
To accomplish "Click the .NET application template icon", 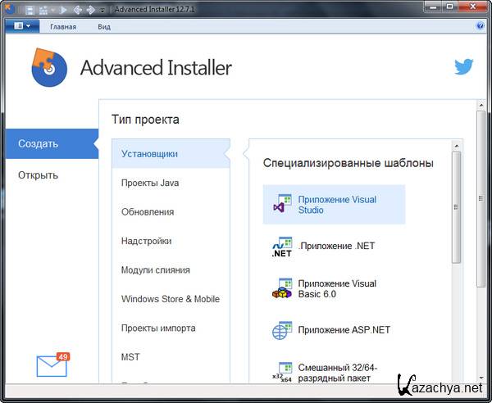I will click(x=282, y=246).
